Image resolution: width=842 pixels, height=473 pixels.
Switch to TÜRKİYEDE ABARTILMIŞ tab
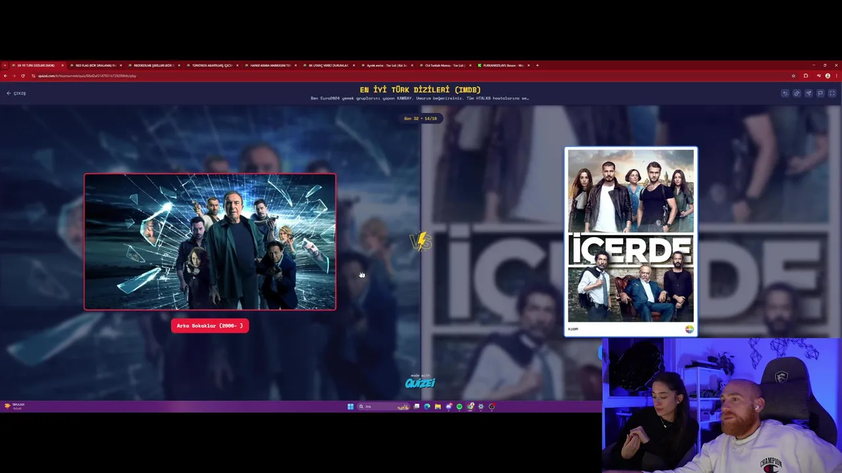pyautogui.click(x=212, y=65)
